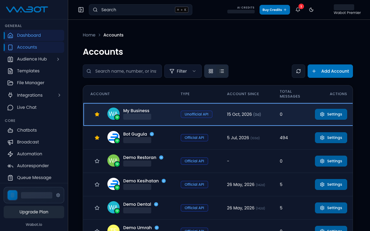This screenshot has width=370, height=231.
Task: Collapse the sidebar panel icon
Action: (x=81, y=10)
